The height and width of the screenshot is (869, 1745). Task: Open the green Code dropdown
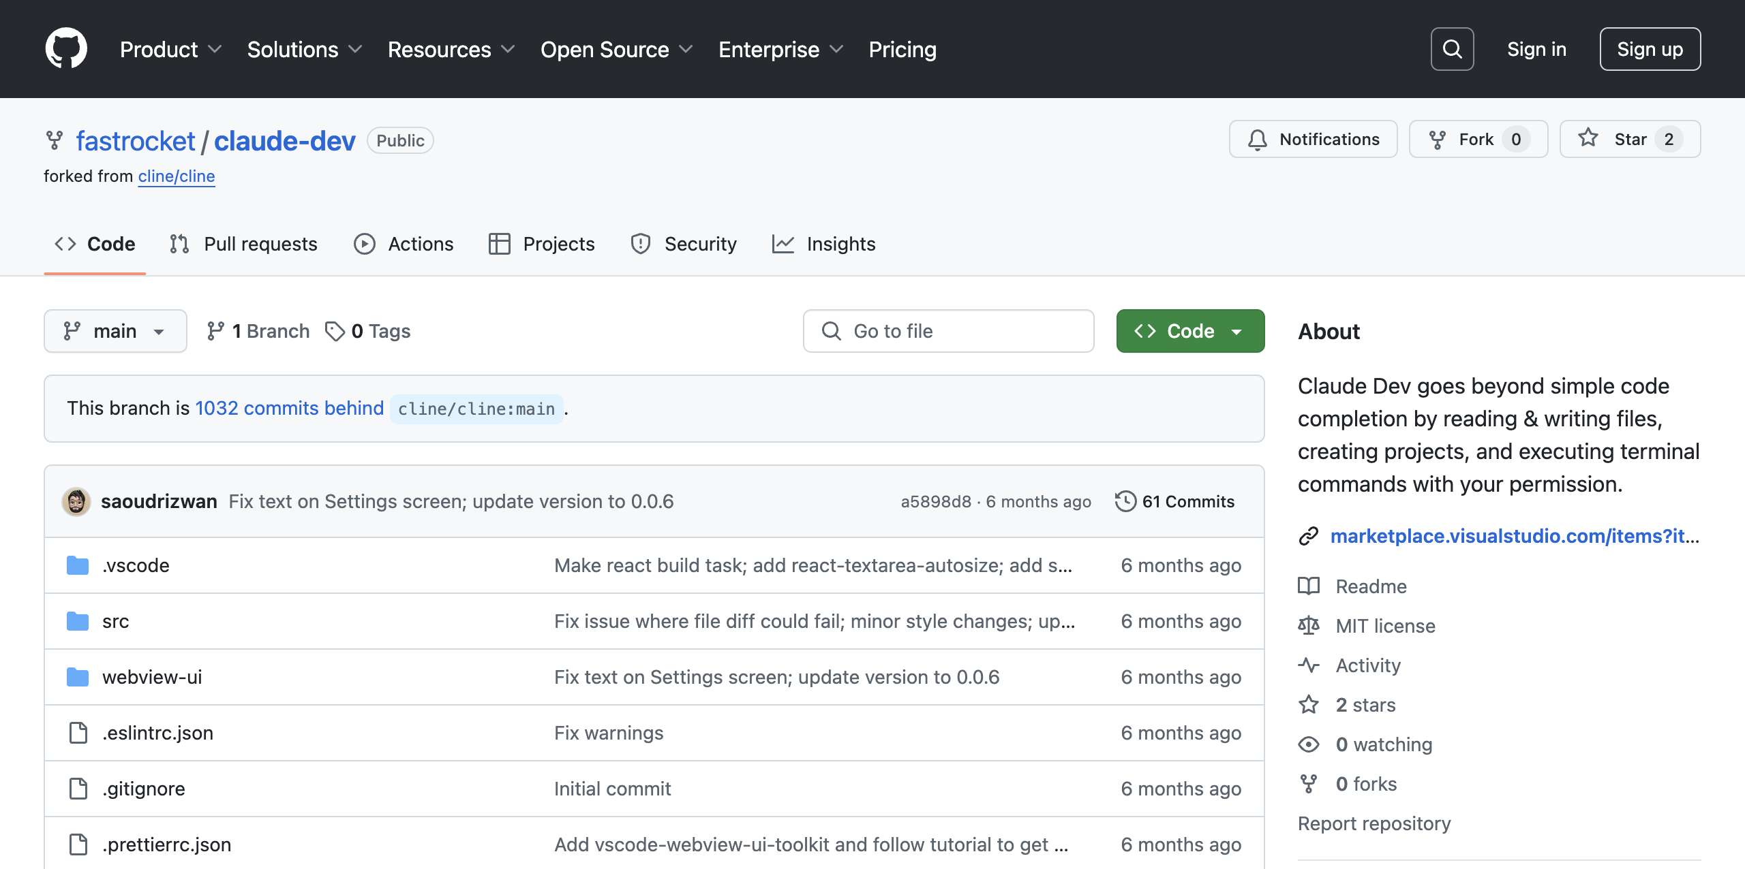point(1189,331)
